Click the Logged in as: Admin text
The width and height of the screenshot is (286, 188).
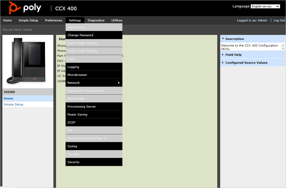252,20
